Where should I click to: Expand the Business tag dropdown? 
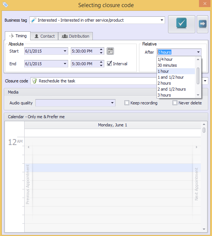[x=162, y=20]
